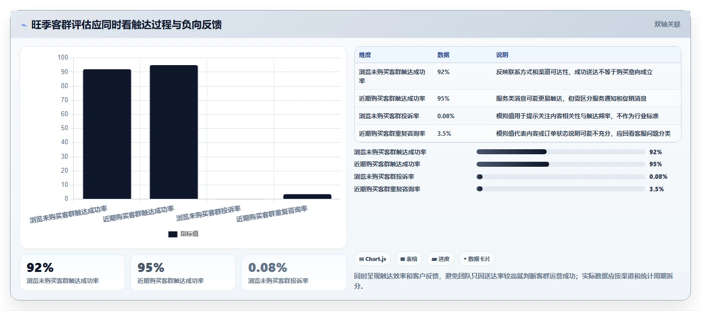Click the 92% value beside progress bar

pyautogui.click(x=655, y=152)
